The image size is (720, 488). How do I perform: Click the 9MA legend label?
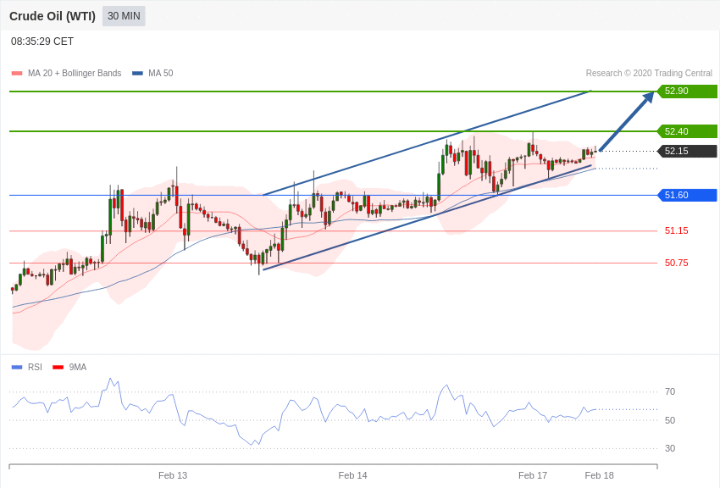pyautogui.click(x=78, y=367)
